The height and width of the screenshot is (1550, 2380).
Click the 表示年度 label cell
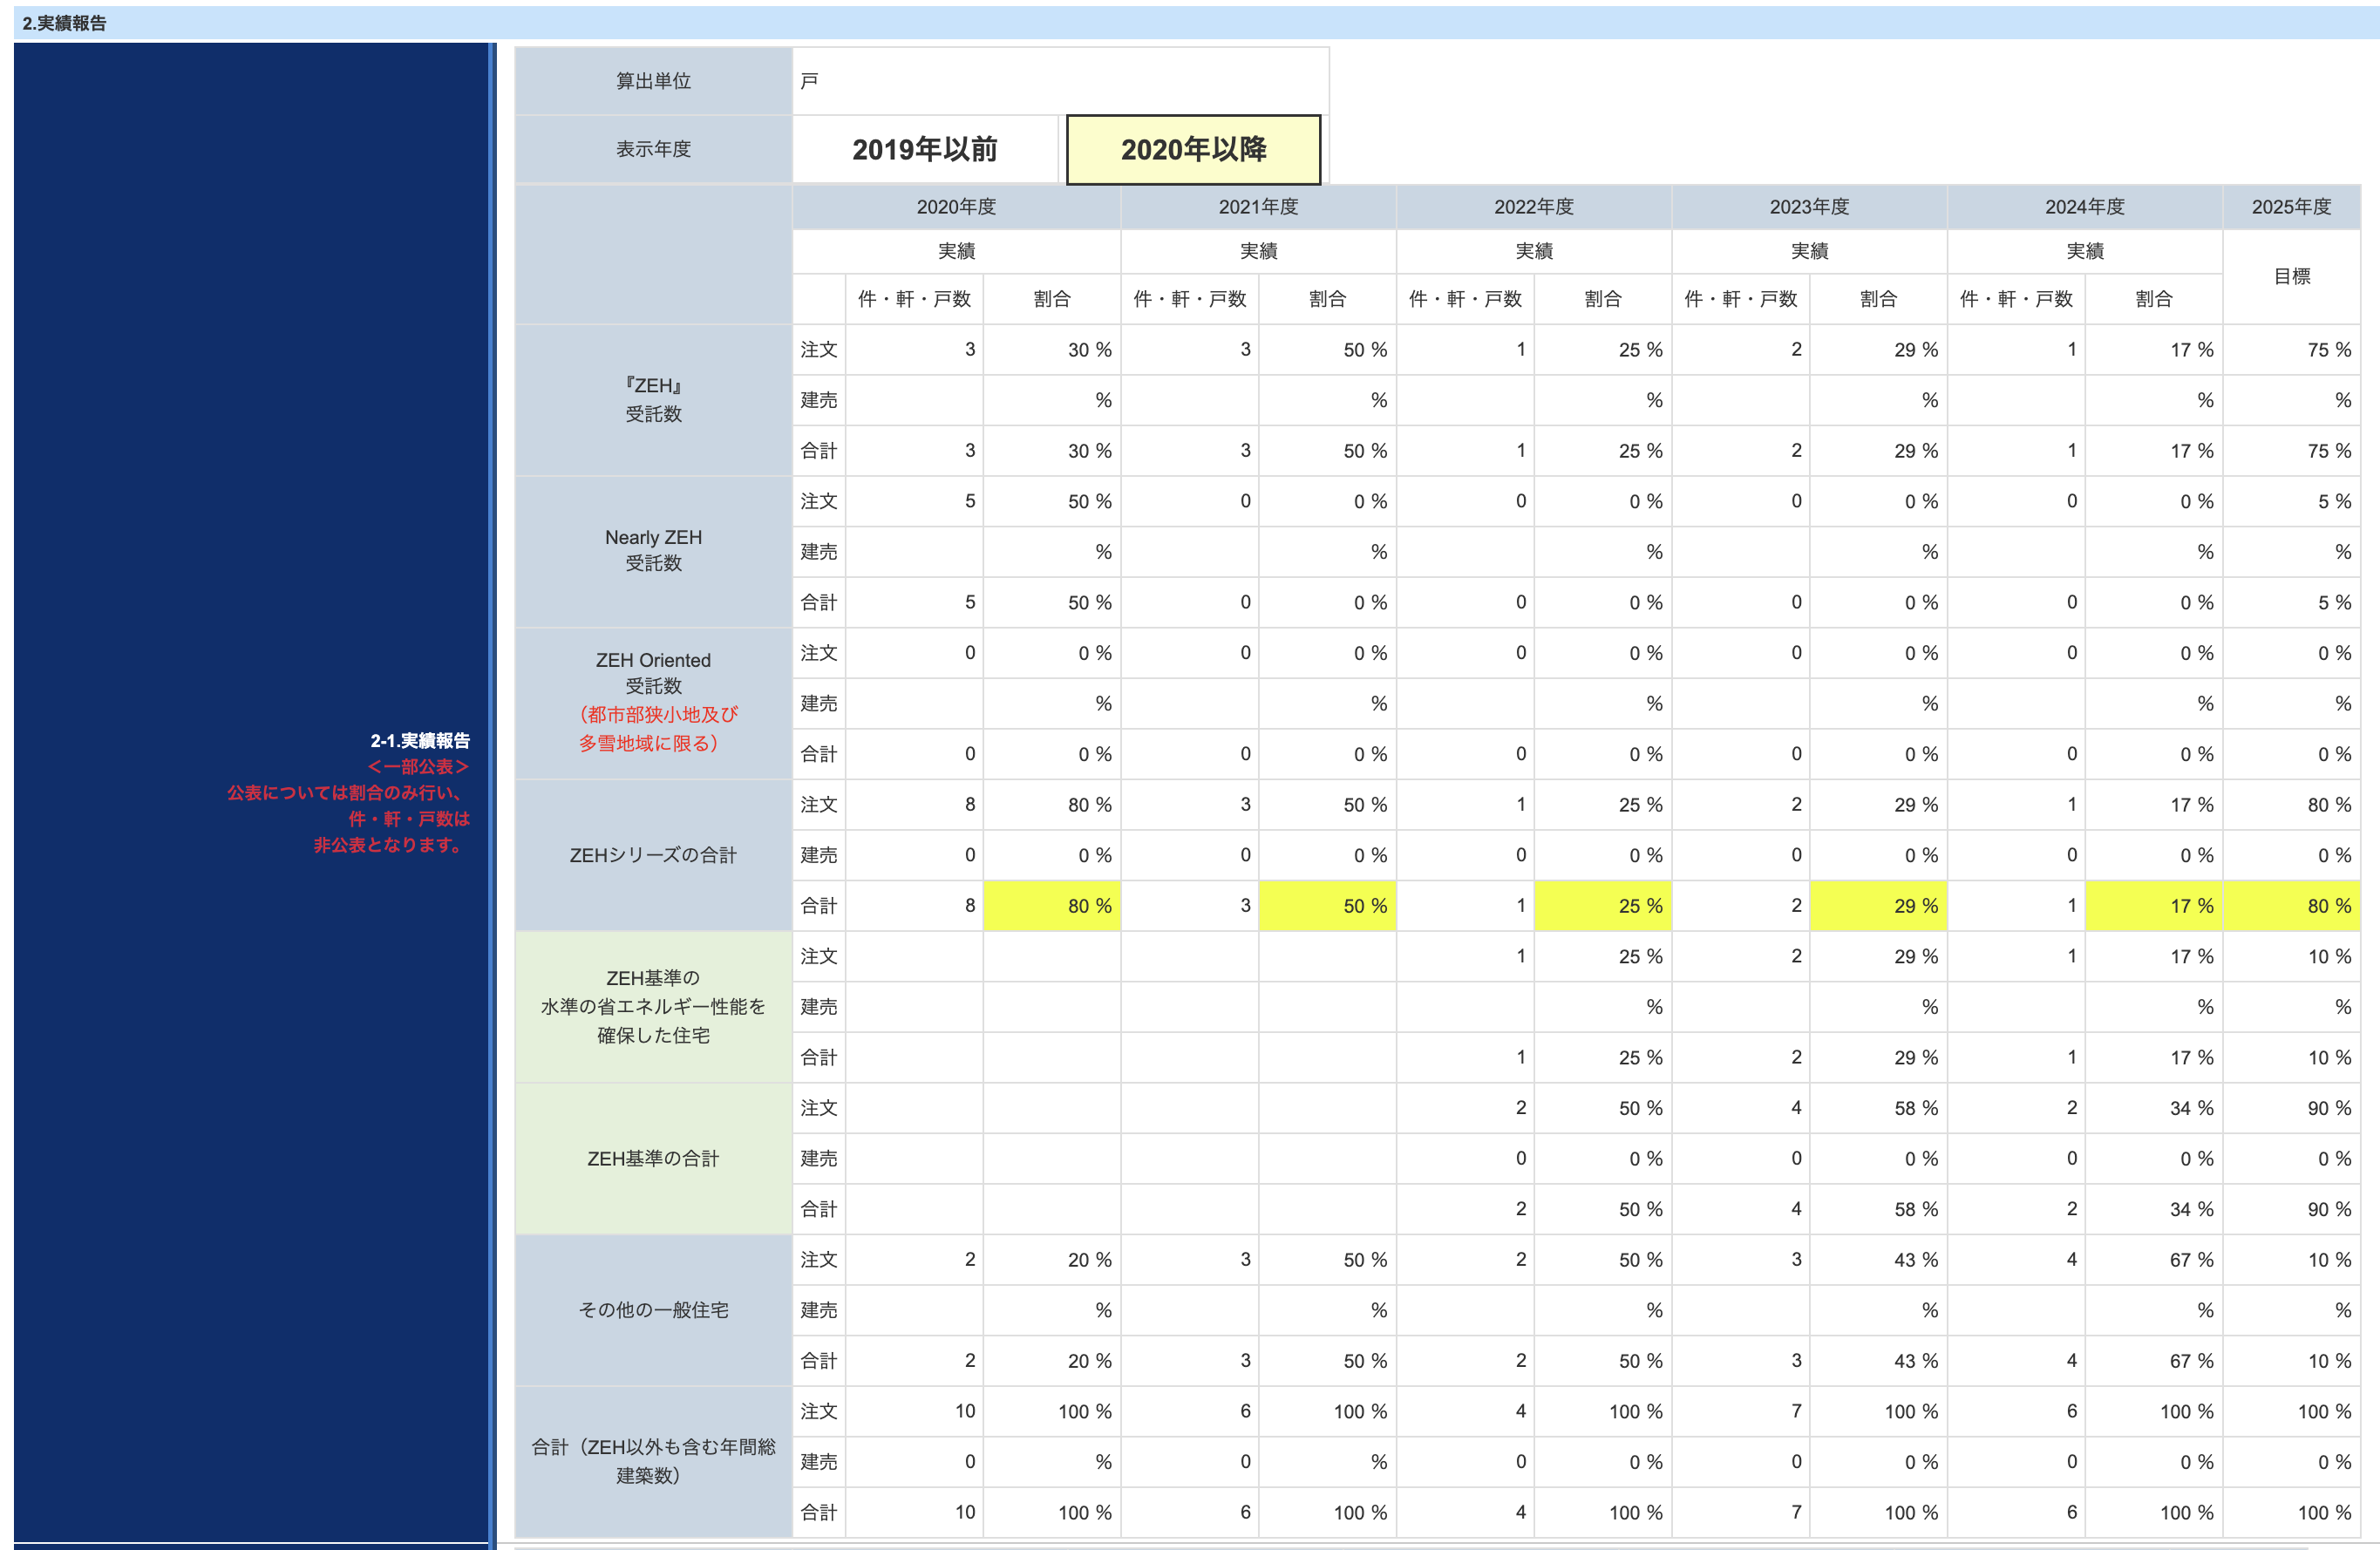[653, 149]
